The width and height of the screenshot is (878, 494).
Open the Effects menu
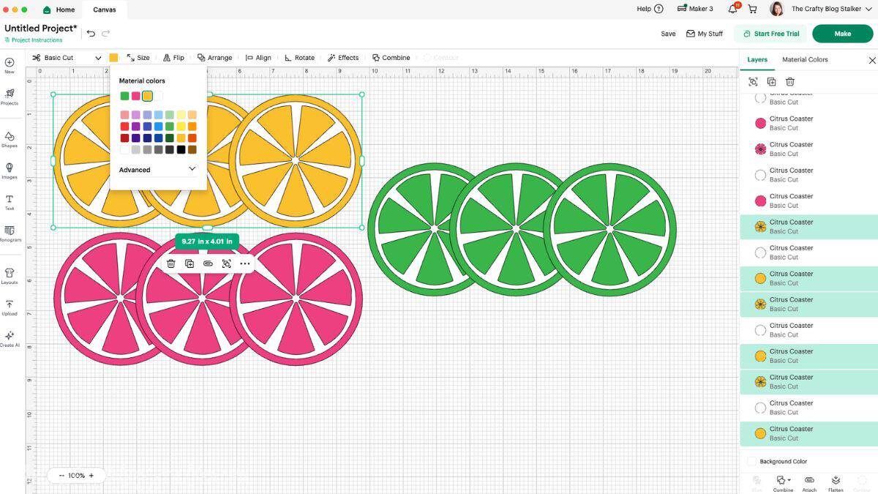pyautogui.click(x=343, y=58)
